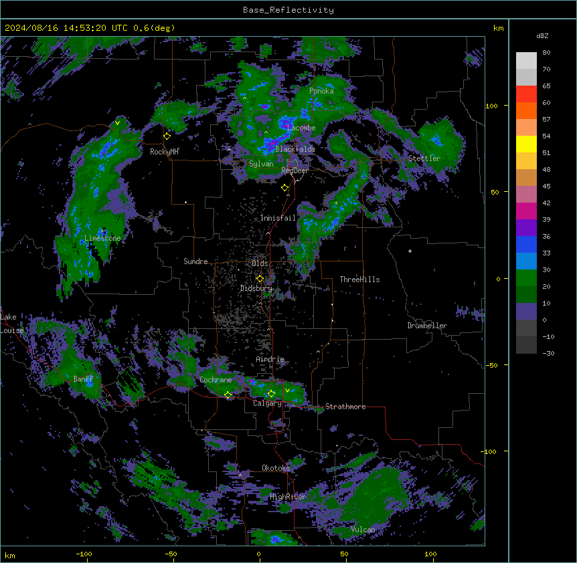Image resolution: width=577 pixels, height=563 pixels.
Task: Click the asterisk marker above Limestone
Action: (x=103, y=231)
